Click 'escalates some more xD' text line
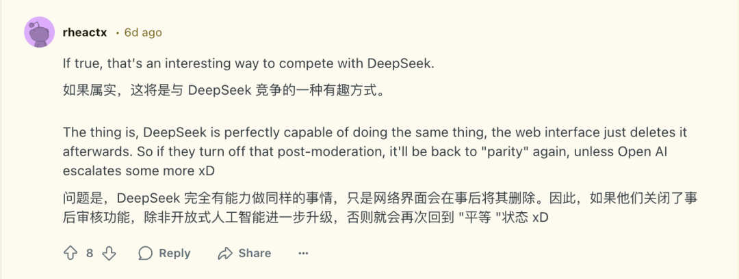Screen dimensions: 739x279 click(139, 171)
